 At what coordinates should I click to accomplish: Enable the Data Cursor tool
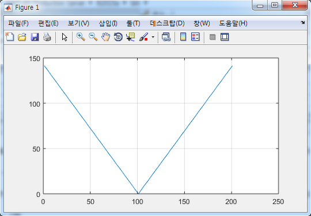pyautogui.click(x=131, y=37)
